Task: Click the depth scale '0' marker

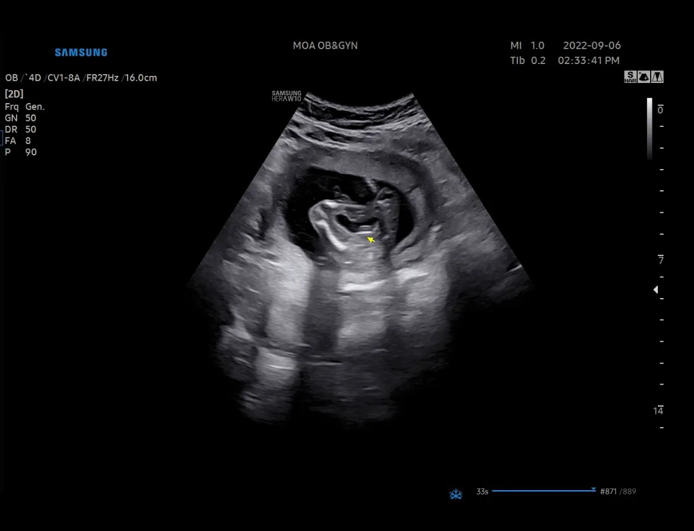Action: pos(660,109)
